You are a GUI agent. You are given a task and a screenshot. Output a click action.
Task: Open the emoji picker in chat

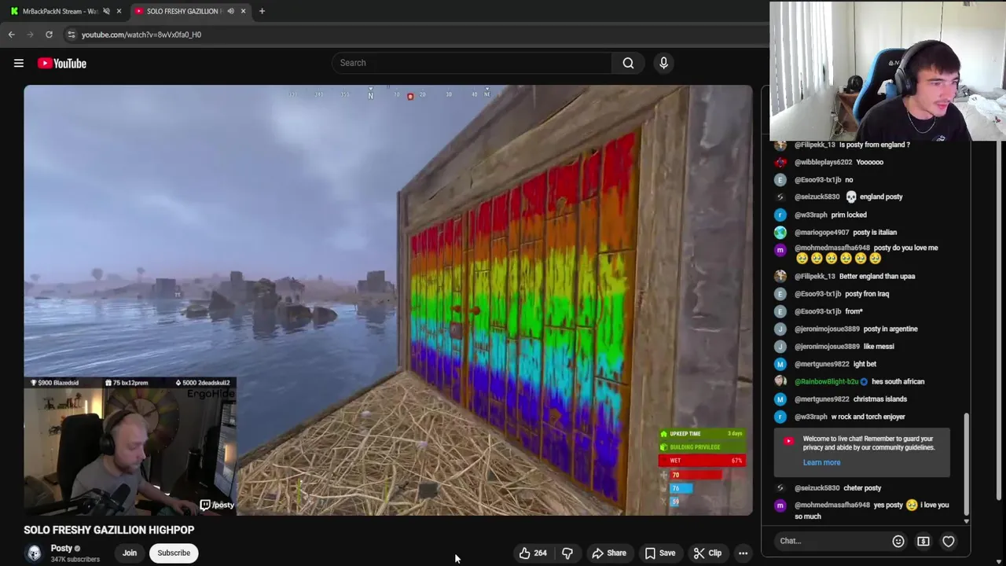pos(898,541)
